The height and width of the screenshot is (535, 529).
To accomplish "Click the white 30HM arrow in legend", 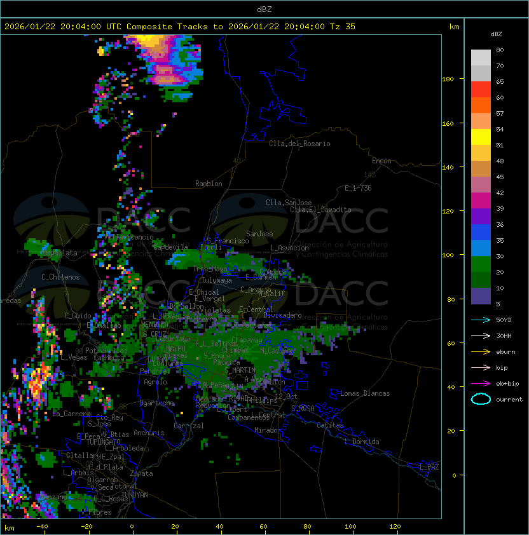I will click(x=481, y=335).
